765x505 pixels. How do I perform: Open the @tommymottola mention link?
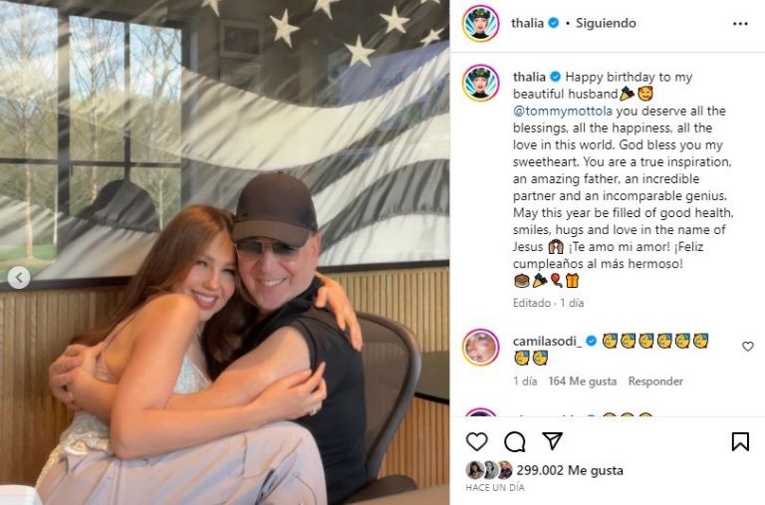tap(563, 111)
